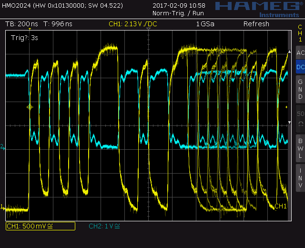The width and height of the screenshot is (305, 248).
Task: Select the CH2 1 V scale readout
Action: (104, 226)
